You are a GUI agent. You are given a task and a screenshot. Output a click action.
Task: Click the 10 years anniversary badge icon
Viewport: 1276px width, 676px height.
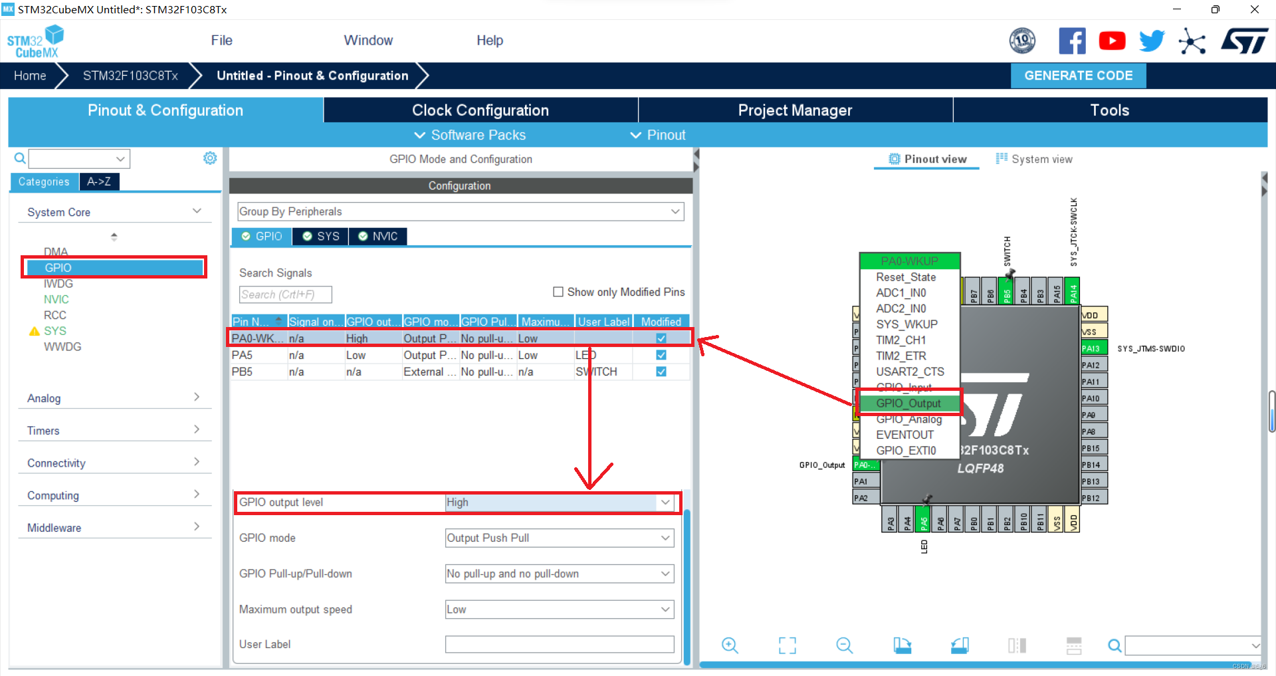(x=1022, y=41)
